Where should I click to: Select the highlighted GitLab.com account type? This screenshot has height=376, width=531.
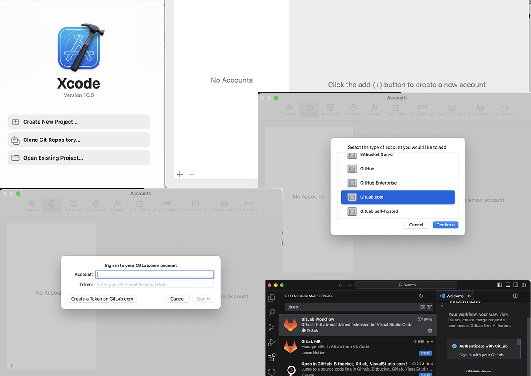397,197
